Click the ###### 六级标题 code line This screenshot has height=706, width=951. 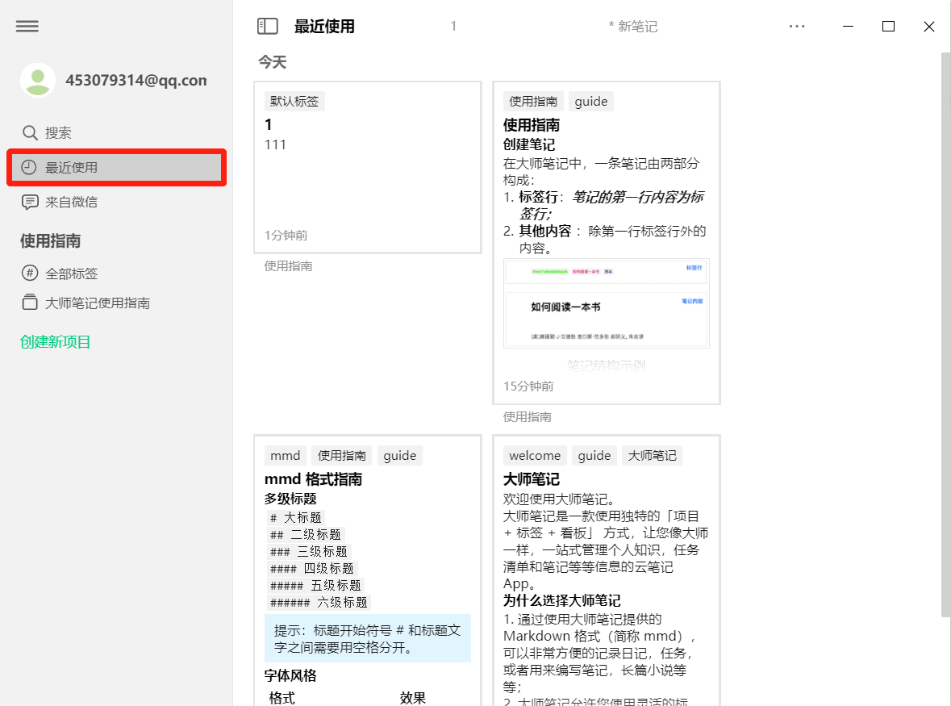[x=319, y=602]
